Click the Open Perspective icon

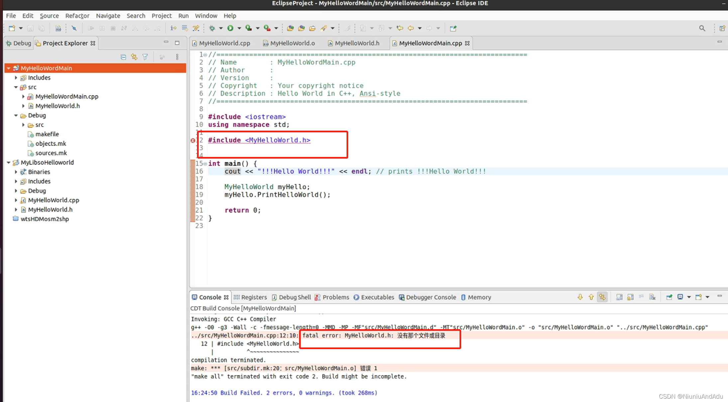(x=722, y=28)
